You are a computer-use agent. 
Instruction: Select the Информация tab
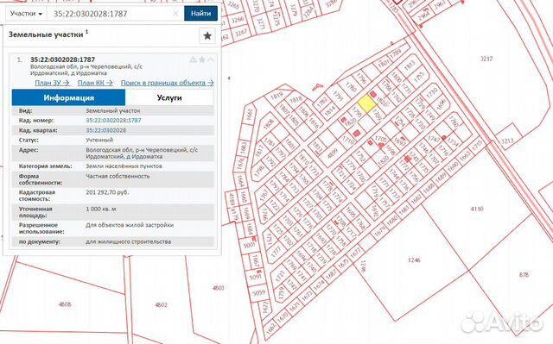click(69, 97)
